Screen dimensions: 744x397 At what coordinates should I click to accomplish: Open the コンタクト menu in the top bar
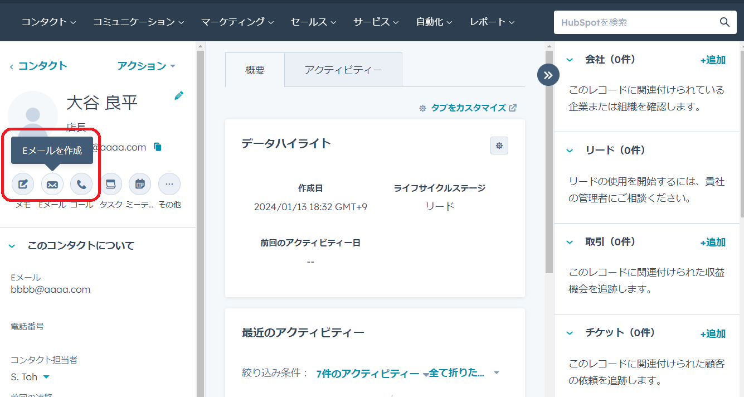pyautogui.click(x=48, y=22)
